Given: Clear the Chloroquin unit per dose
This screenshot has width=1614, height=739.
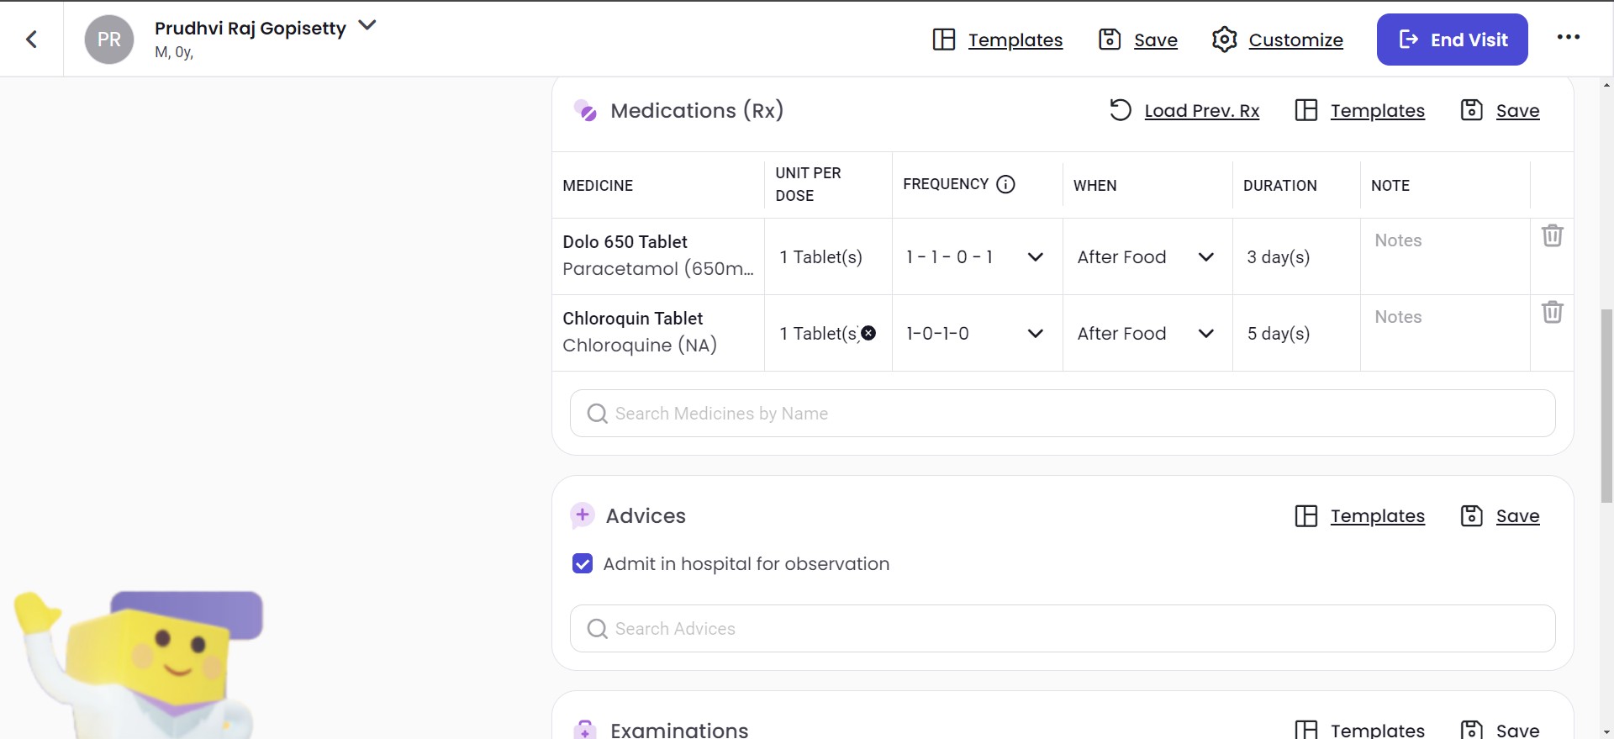Looking at the screenshot, I should (x=868, y=333).
